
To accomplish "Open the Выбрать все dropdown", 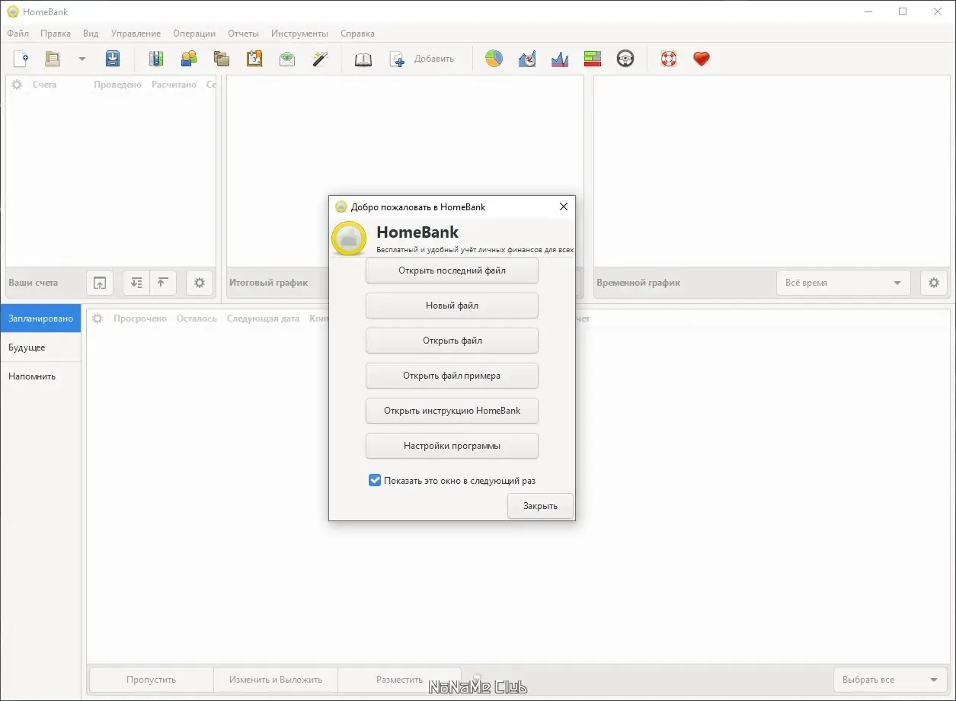I will (890, 680).
